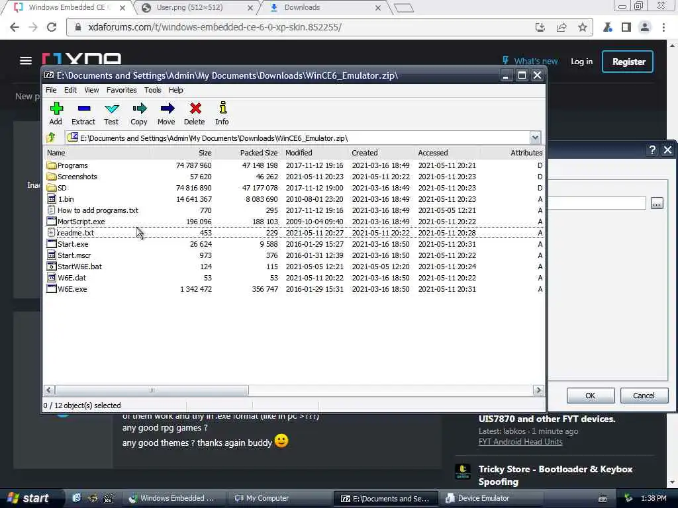This screenshot has width=678, height=508.
Task: Click the dialog's question mark help button
Action: 652,150
